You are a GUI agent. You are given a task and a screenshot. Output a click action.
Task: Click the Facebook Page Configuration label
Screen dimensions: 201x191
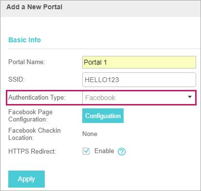[30, 116]
